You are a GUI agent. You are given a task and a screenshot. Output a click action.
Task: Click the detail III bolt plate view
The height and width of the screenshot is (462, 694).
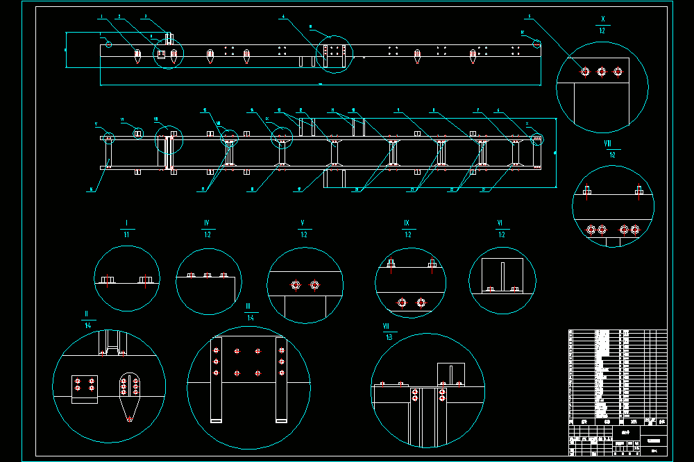coord(248,388)
